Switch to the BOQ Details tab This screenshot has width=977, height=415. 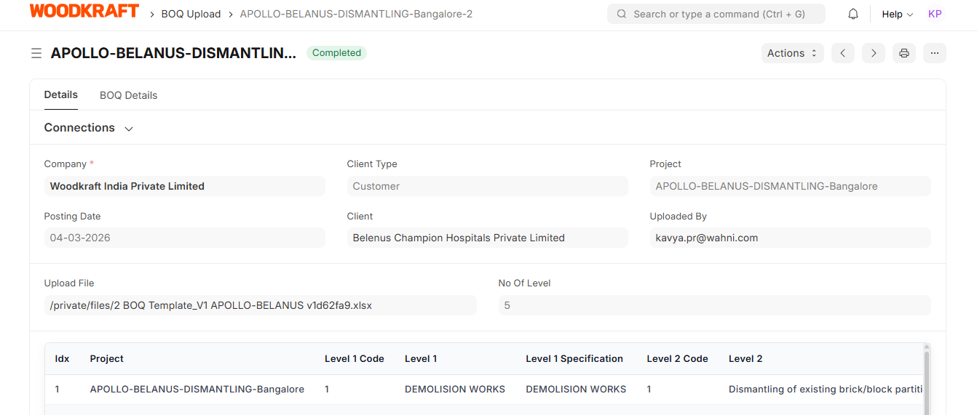click(x=128, y=95)
